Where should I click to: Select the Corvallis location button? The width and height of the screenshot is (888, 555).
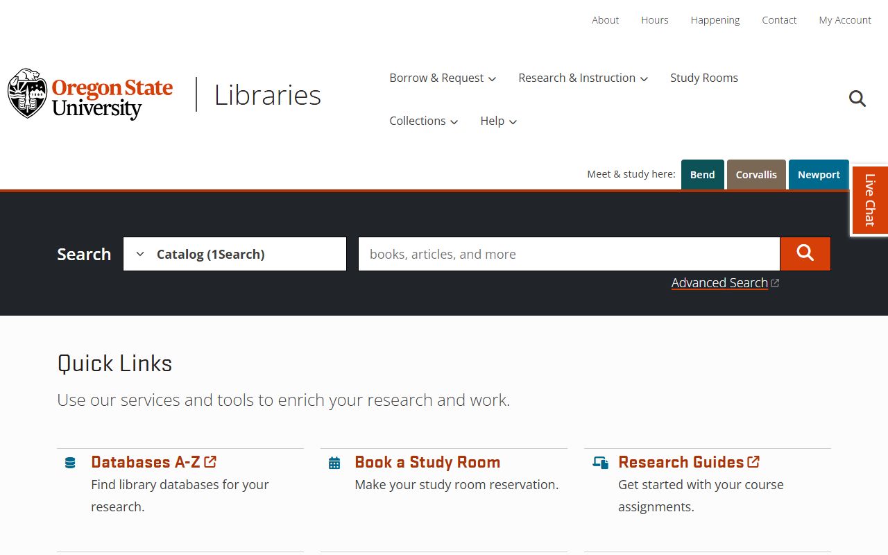[x=756, y=174]
